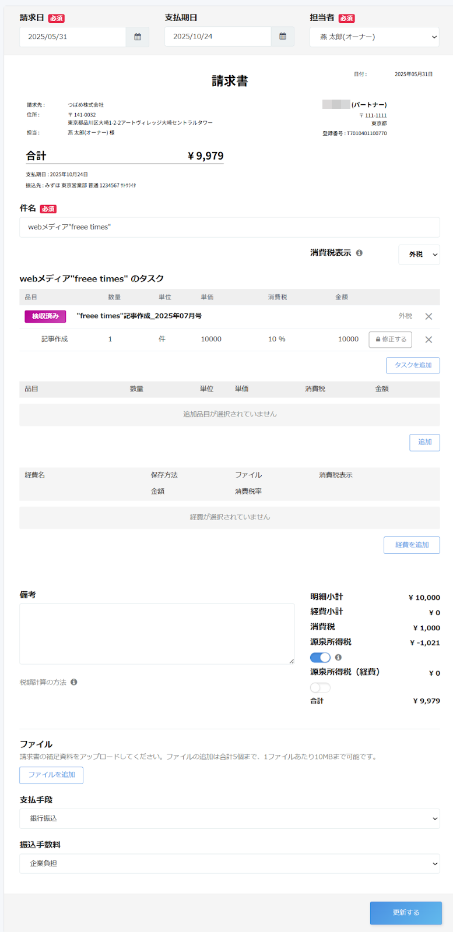Image resolution: width=453 pixels, height=932 pixels.
Task: Open the 振込手数料 dropdown
Action: click(230, 863)
